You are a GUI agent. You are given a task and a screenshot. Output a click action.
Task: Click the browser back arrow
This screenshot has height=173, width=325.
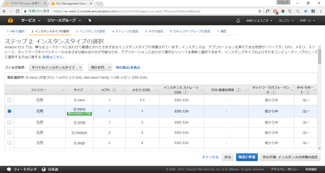pos(4,11)
